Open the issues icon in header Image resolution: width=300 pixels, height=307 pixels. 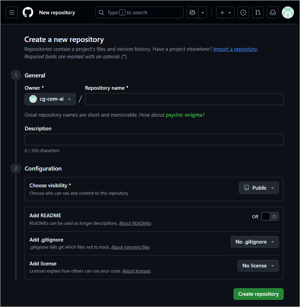[243, 13]
